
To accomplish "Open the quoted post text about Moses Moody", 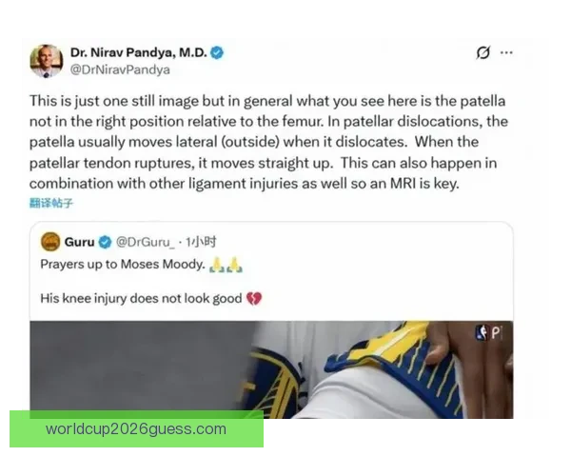I will [x=151, y=281].
